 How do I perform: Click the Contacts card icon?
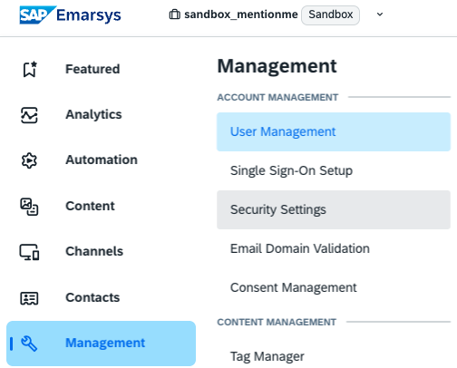(x=29, y=298)
